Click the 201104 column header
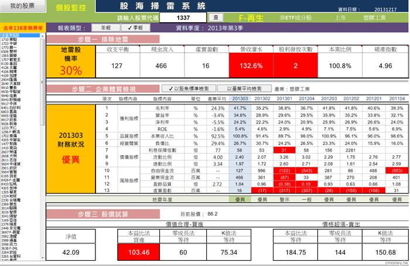Image resolution: width=410 pixels, height=266 pixels. point(397,98)
